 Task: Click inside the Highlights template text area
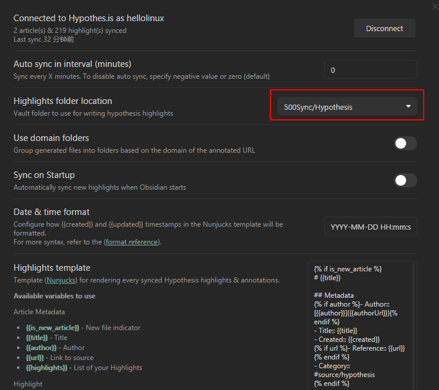point(362,325)
